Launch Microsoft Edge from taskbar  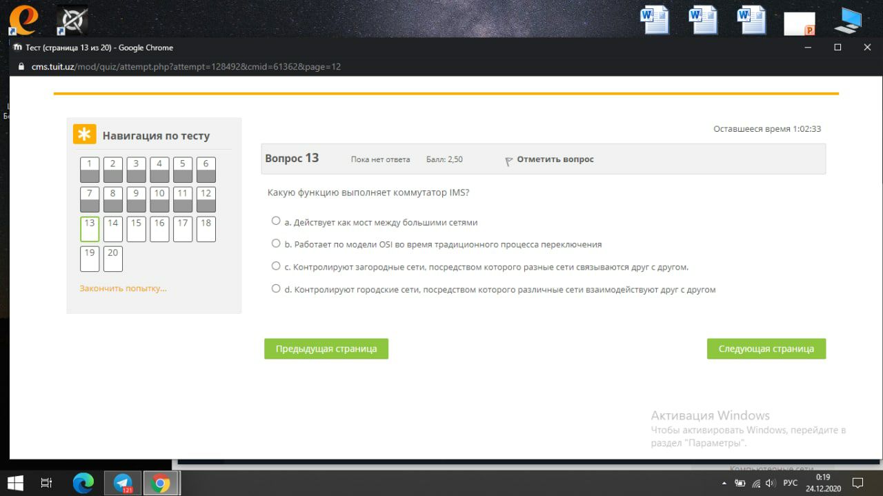coord(83,483)
